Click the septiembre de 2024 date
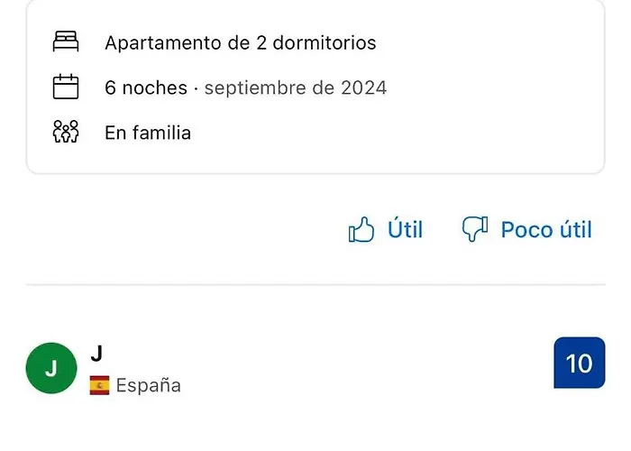631x451 pixels. [x=296, y=87]
